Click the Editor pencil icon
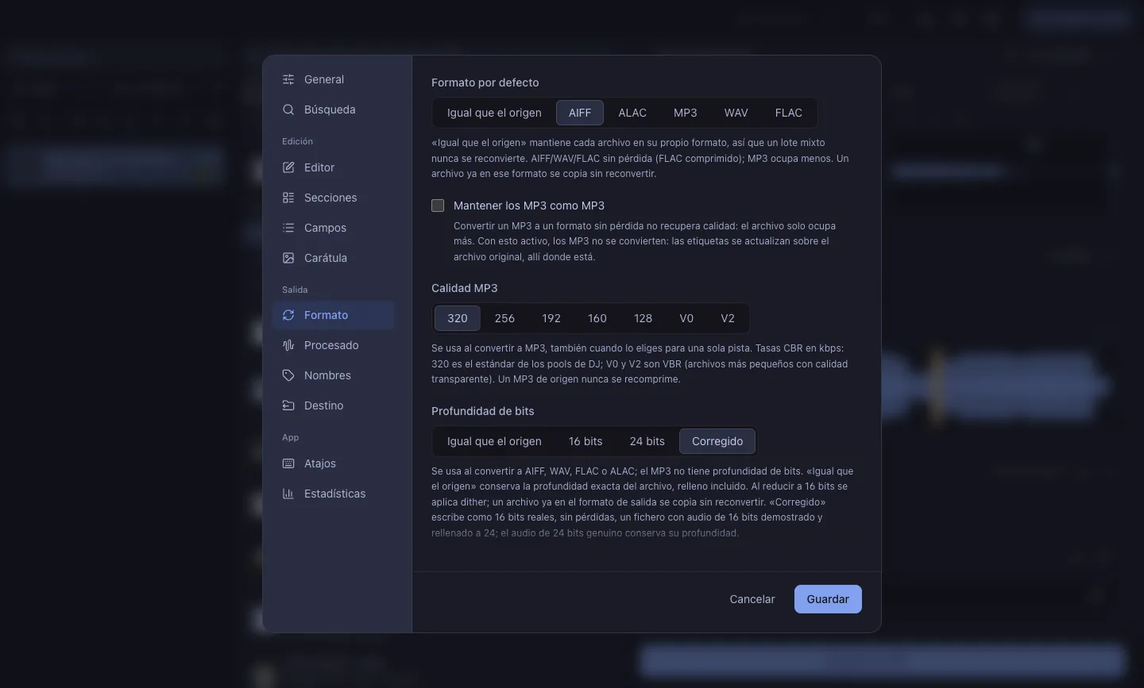Image resolution: width=1144 pixels, height=688 pixels. [288, 167]
